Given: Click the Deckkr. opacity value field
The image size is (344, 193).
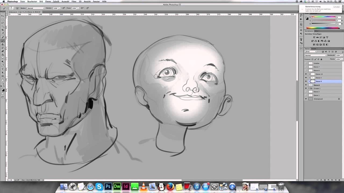Looking at the screenshot, I should 55,8.
